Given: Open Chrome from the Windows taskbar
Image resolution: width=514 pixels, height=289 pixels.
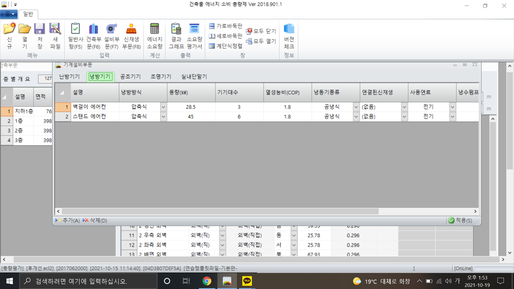Looking at the screenshot, I should coord(207,281).
